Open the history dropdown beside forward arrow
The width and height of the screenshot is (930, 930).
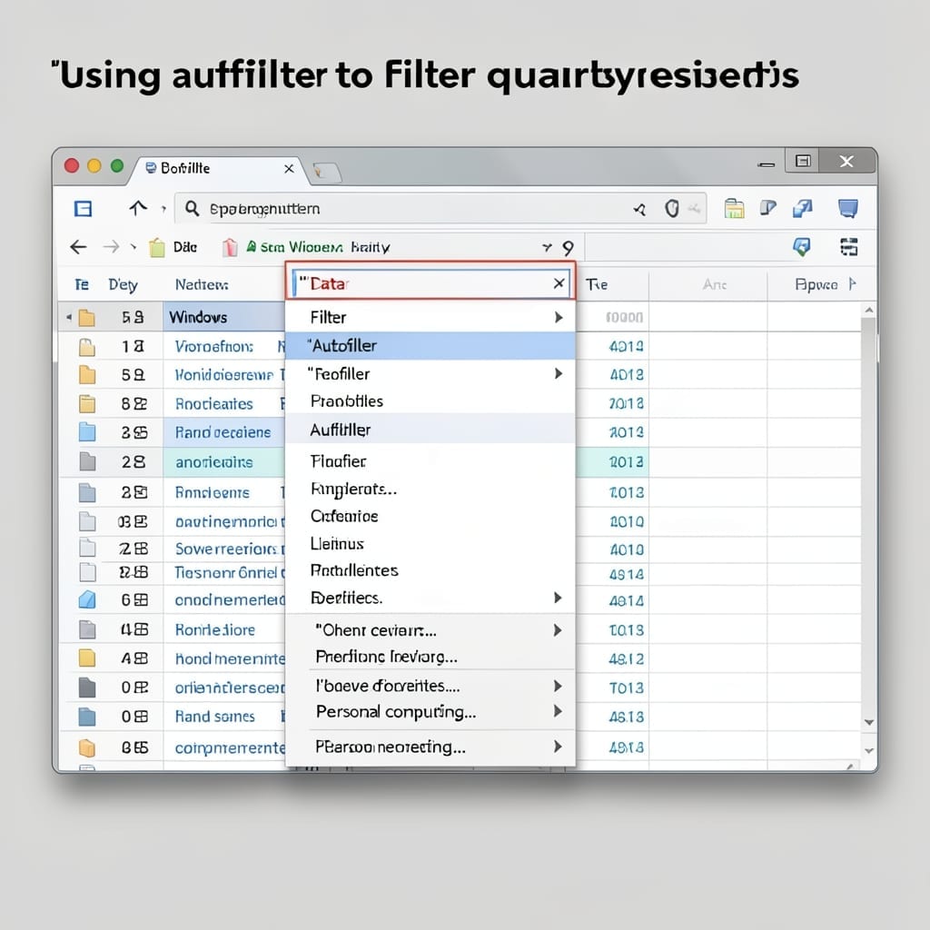pos(134,247)
